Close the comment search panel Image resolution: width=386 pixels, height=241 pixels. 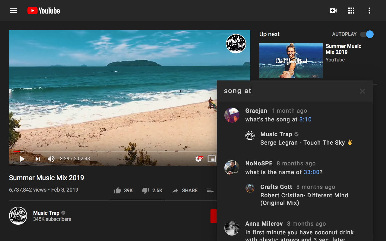pos(362,91)
